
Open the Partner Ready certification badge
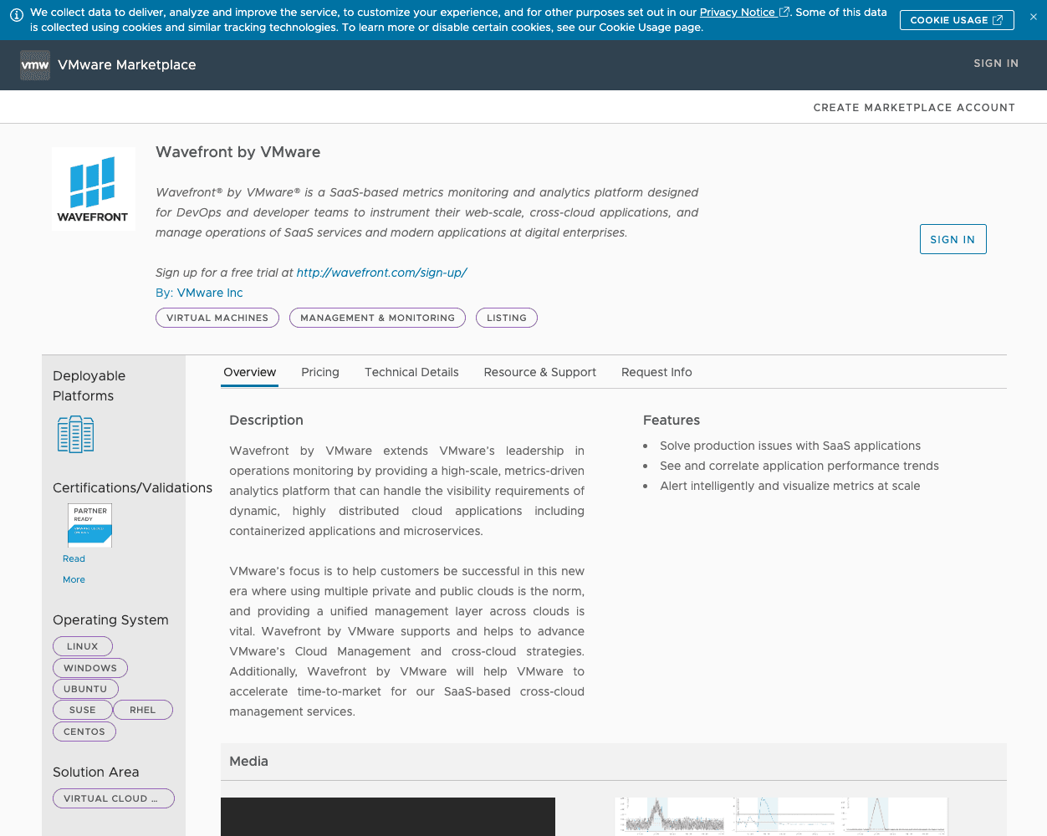coord(89,525)
